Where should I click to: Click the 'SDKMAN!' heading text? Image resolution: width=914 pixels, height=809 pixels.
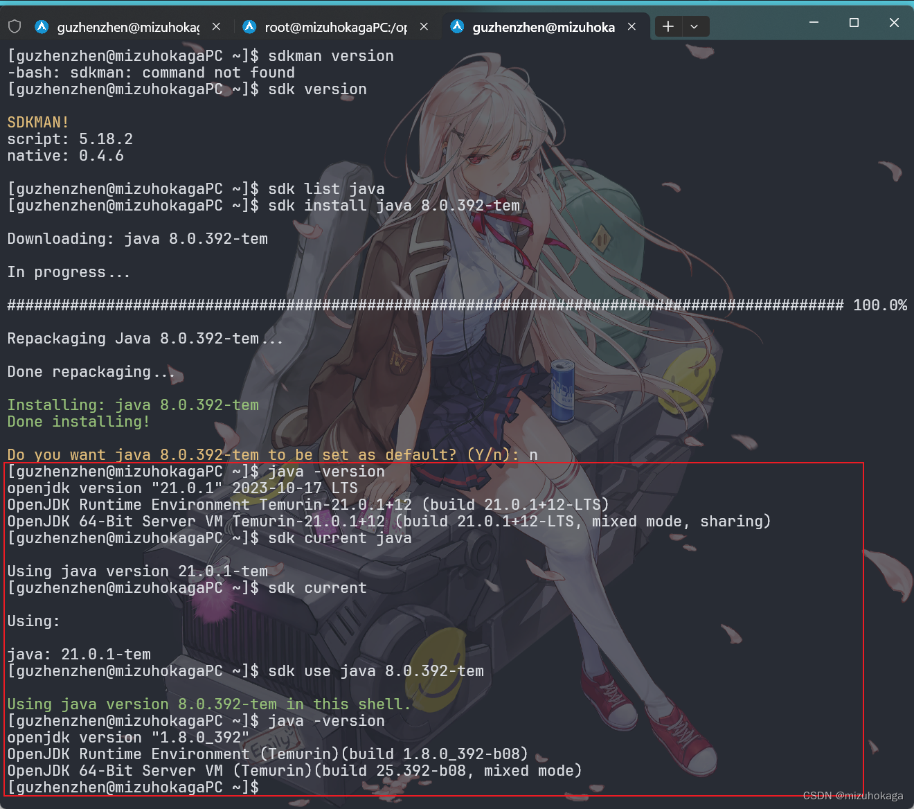point(38,123)
